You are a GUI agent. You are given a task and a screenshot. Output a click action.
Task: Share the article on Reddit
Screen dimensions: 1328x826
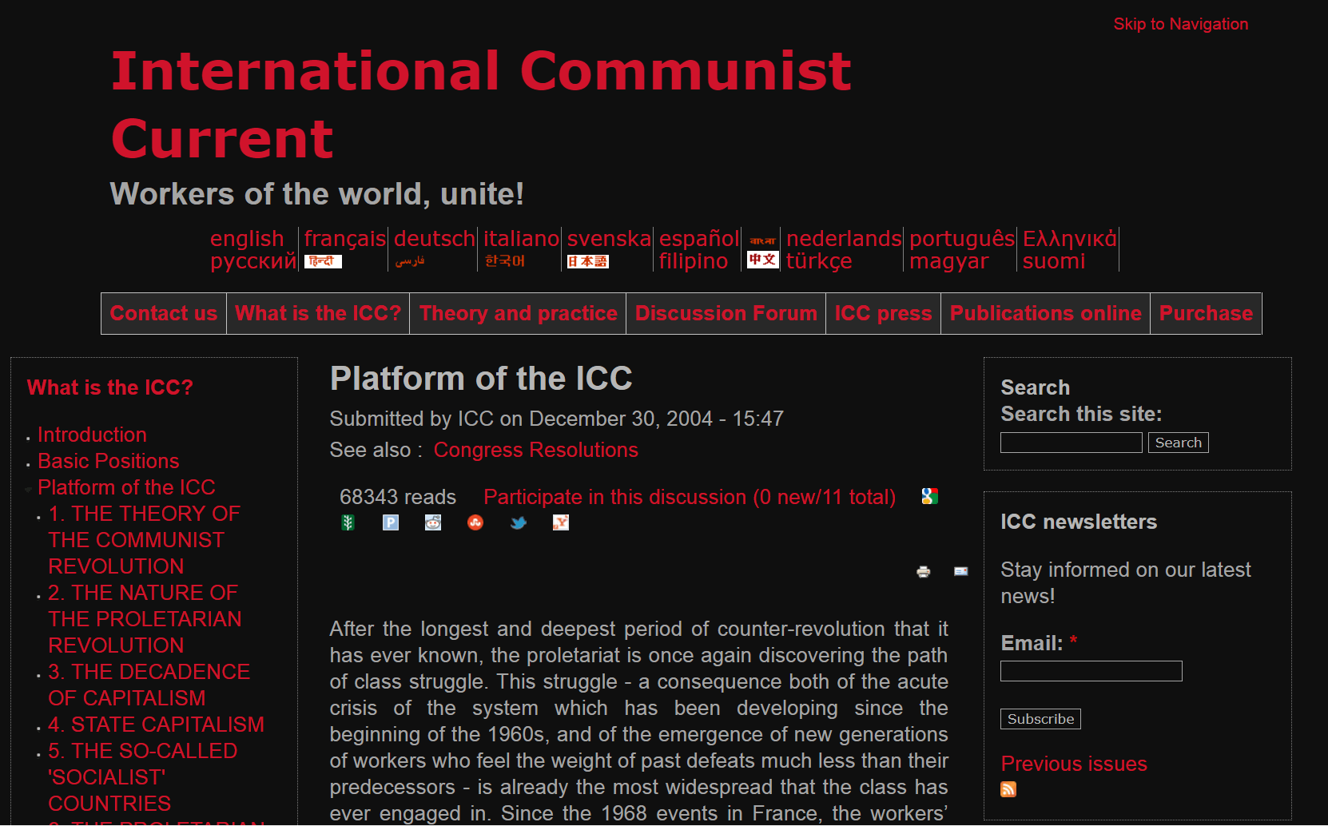coord(433,522)
